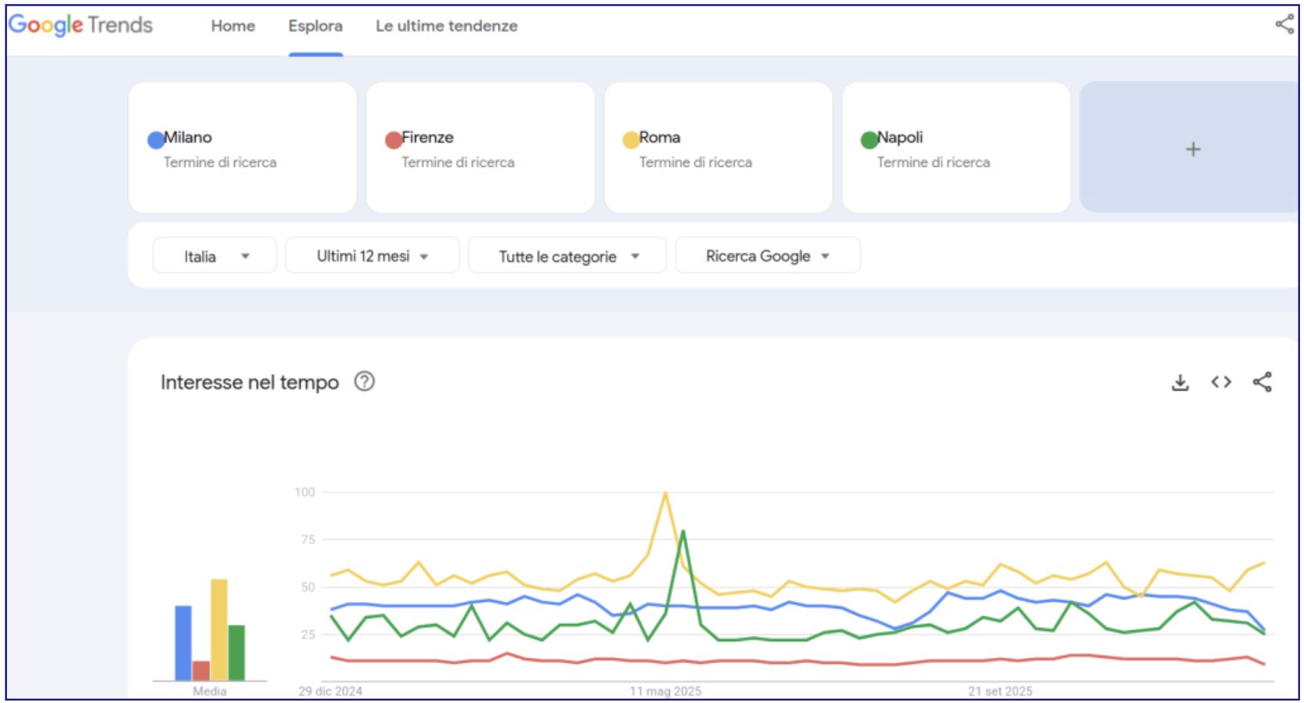Open the Ultimi 12 mesi time range dropdown
Image resolution: width=1304 pixels, height=703 pixels.
372,256
